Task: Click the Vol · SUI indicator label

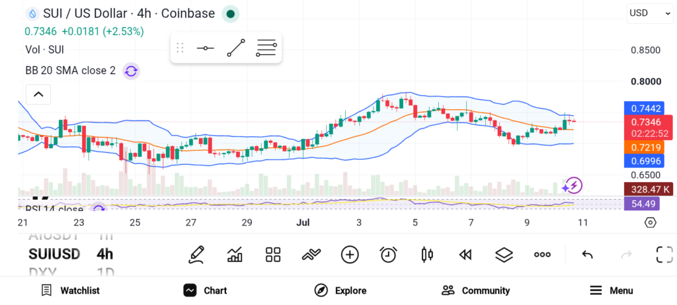Action: pyautogui.click(x=44, y=50)
